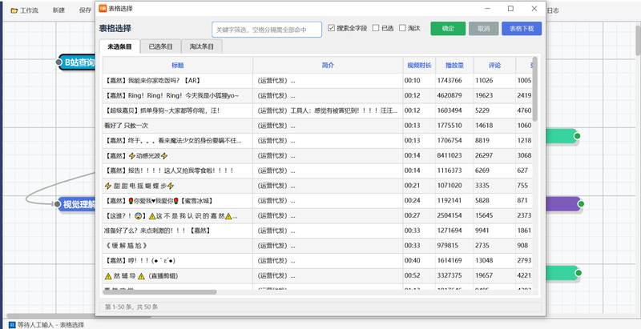641x329 pixels.
Task: Select row 《缓解尴尬》
Action: 317,246
